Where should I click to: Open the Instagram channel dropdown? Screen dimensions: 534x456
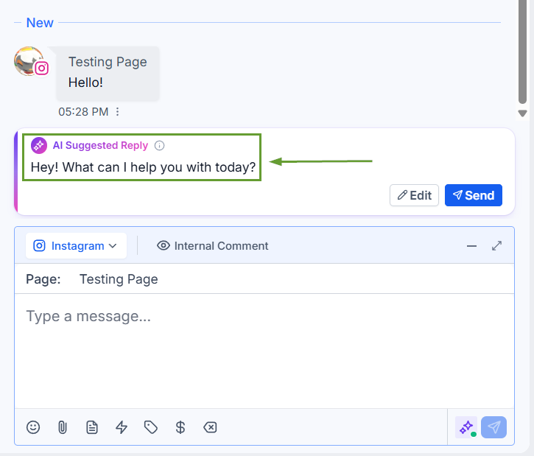pyautogui.click(x=76, y=245)
